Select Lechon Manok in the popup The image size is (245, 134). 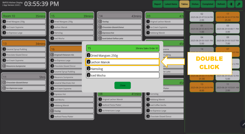[x=123, y=62]
